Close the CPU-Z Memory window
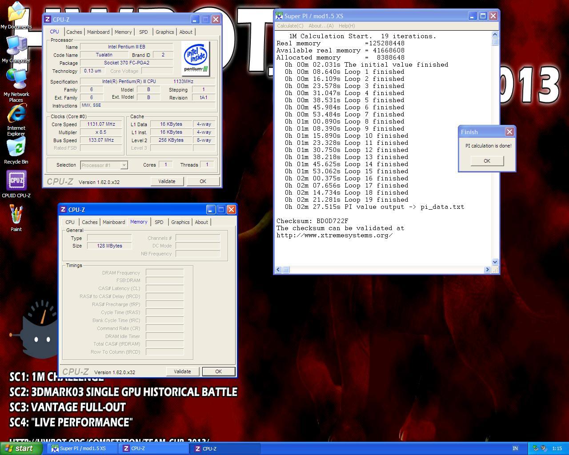Screen dimensions: 569x455 [231, 210]
